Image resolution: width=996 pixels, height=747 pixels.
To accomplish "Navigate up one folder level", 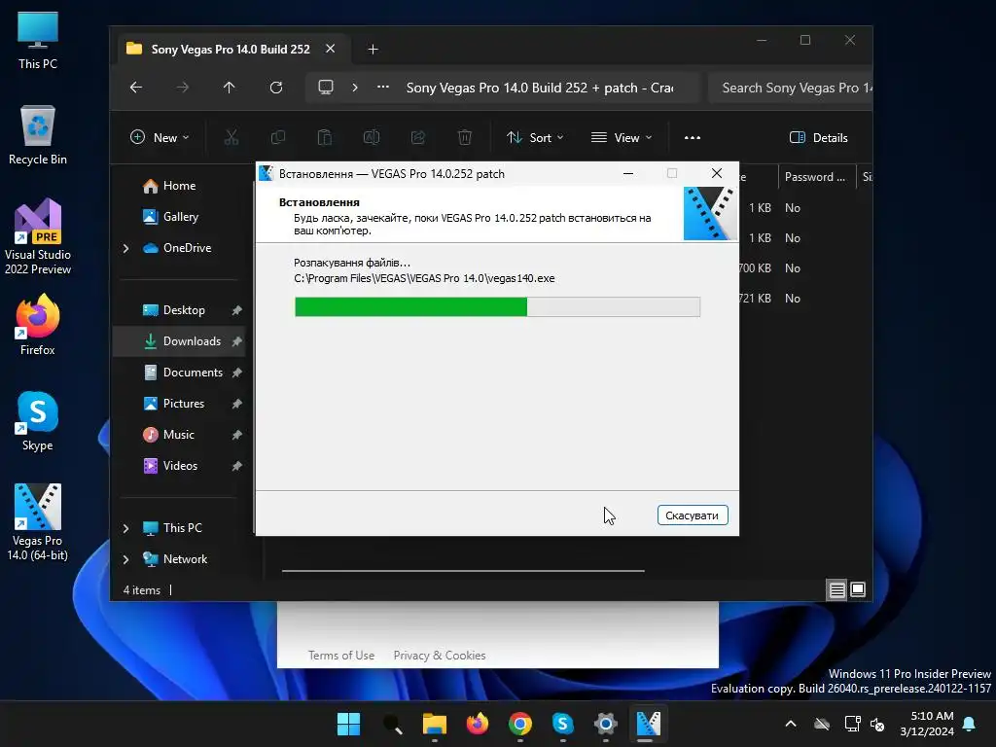I will coord(230,87).
